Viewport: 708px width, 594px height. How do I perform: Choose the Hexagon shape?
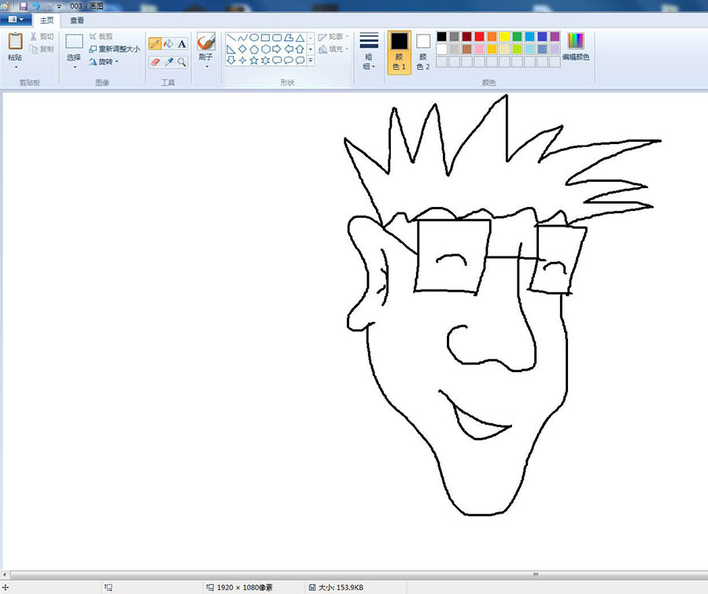point(266,49)
